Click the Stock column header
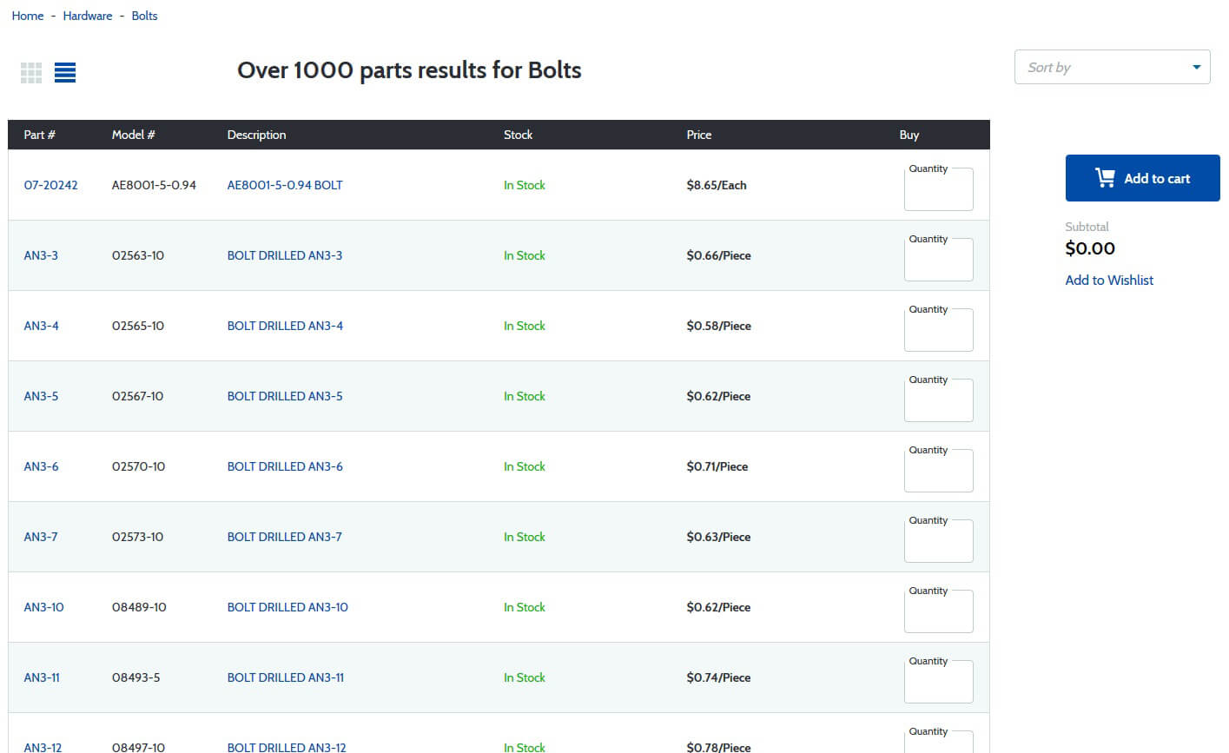 tap(518, 135)
